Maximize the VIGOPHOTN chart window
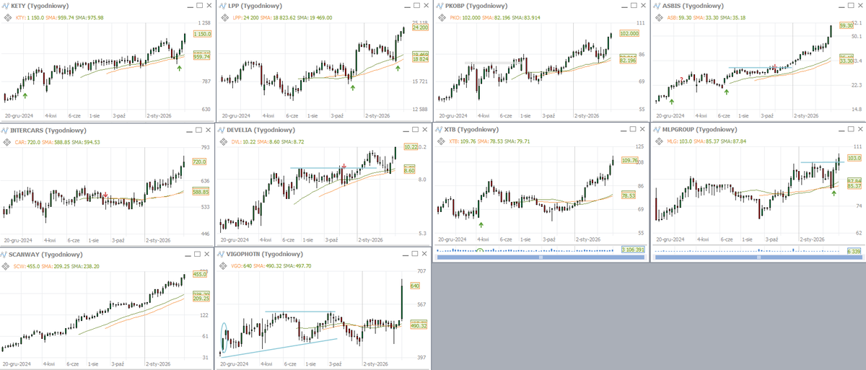 414,255
